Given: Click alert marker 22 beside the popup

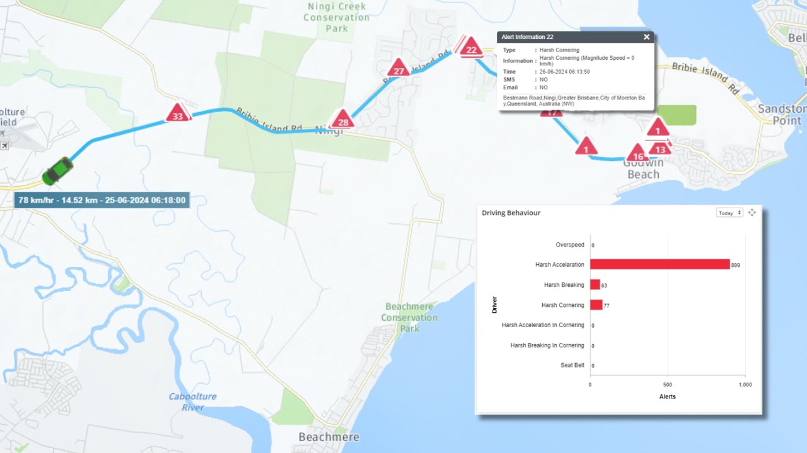Looking at the screenshot, I should pyautogui.click(x=470, y=47).
